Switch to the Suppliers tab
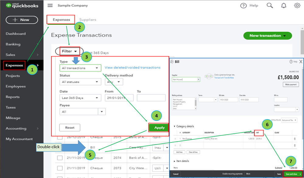The image size is (304, 178). point(88,19)
